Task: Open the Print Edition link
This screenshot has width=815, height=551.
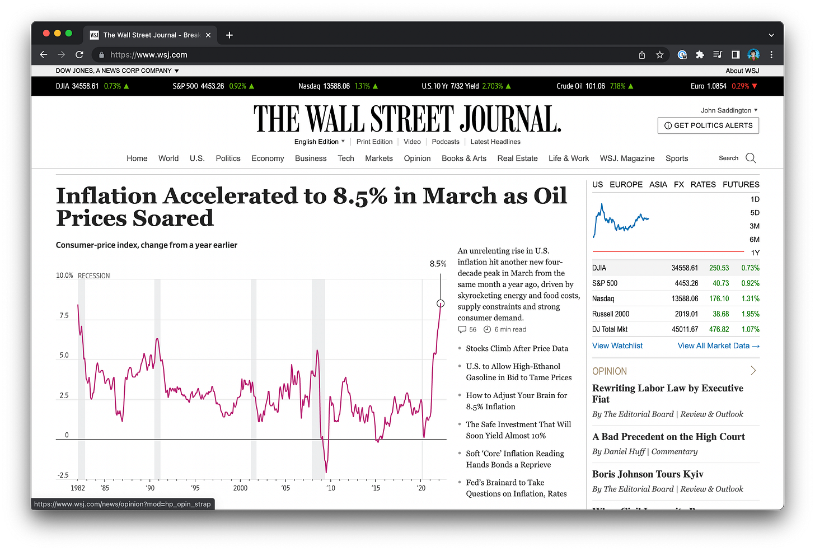Action: pyautogui.click(x=374, y=142)
